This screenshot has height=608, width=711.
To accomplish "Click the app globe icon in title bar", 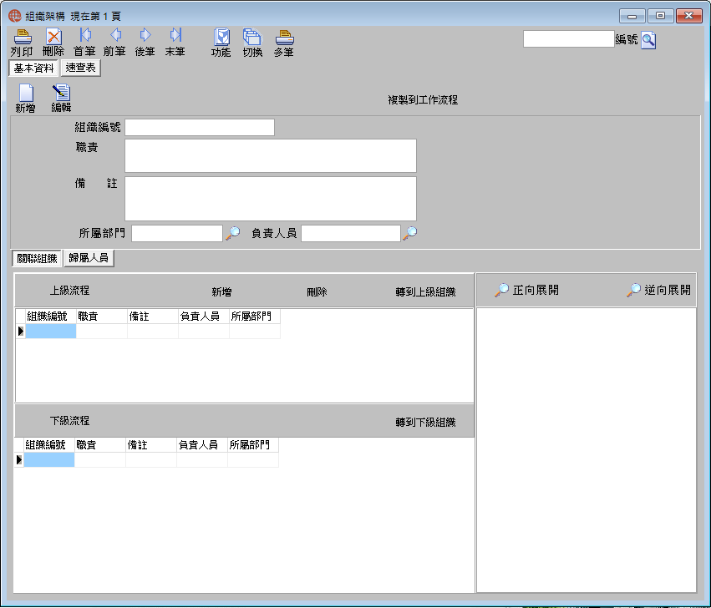I will click(x=14, y=16).
